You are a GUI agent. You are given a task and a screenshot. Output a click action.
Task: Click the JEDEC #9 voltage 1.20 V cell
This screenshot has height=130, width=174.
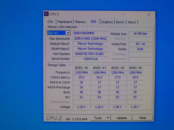tap(135, 107)
